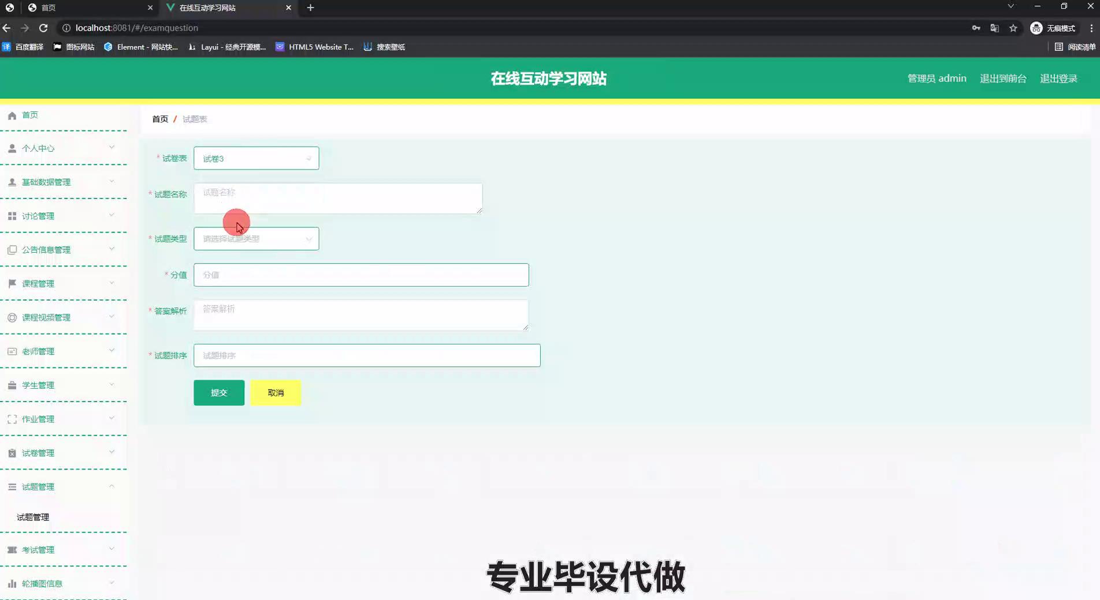Click the password key icon in address bar
The width and height of the screenshot is (1100, 600).
coord(976,28)
